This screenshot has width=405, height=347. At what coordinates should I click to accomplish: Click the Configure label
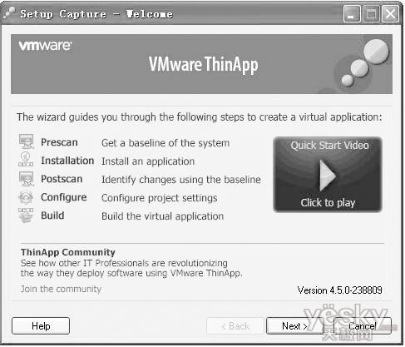tap(64, 197)
